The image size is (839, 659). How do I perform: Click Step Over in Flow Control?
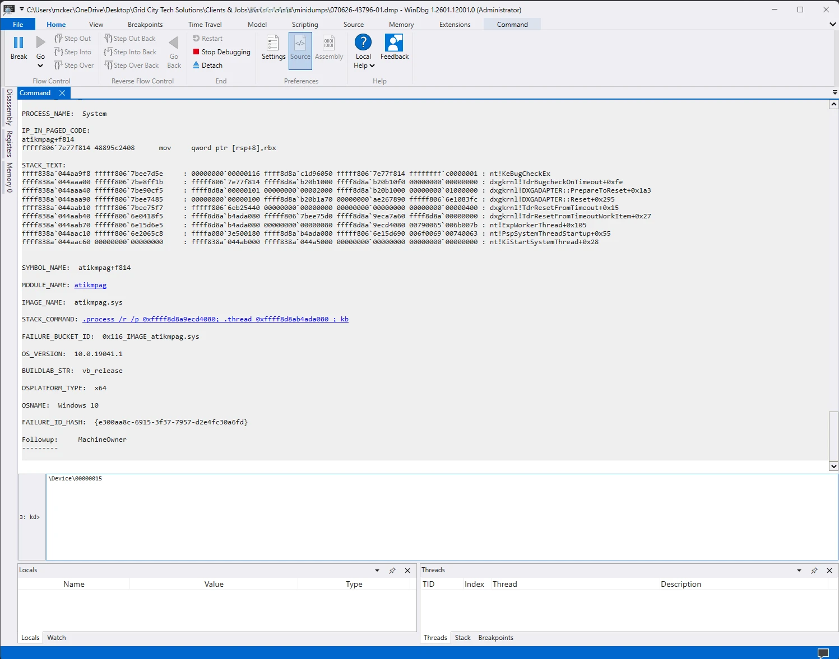point(74,66)
